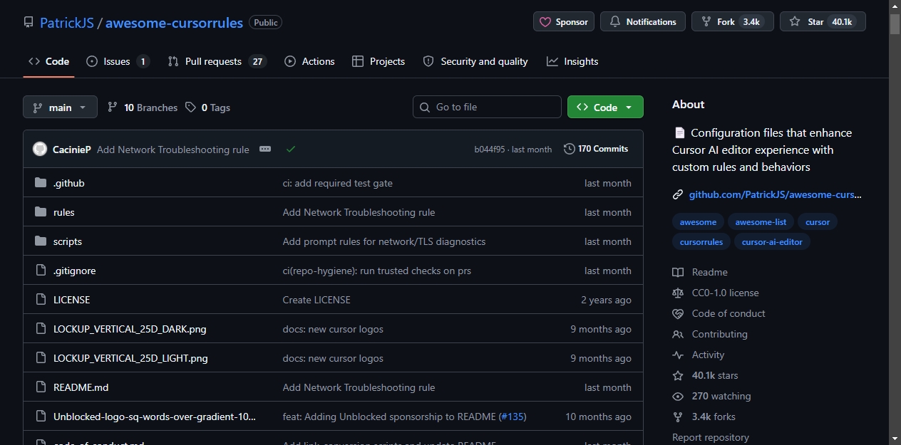The width and height of the screenshot is (901, 445).
Task: Click the folder icon for scripts
Action: (41, 241)
